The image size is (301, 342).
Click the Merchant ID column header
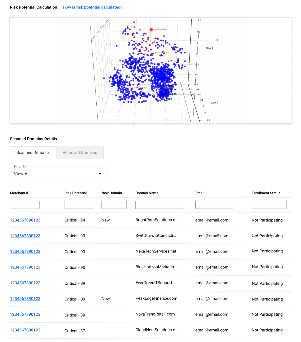pyautogui.click(x=20, y=193)
